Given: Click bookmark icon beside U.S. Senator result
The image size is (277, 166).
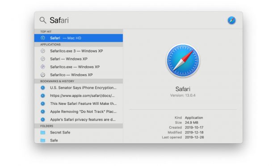Looking at the screenshot, I should [43, 87].
